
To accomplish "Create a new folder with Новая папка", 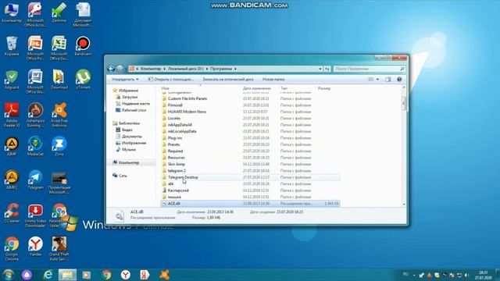I will [273, 80].
